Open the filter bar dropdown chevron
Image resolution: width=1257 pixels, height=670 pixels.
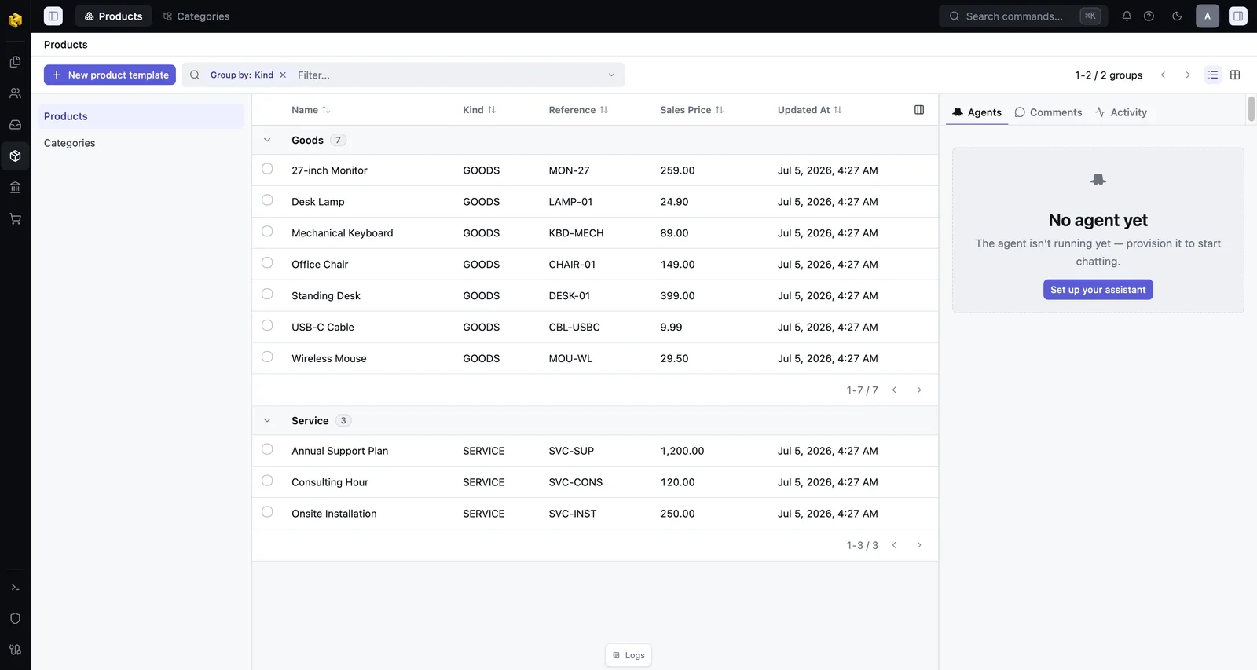(611, 75)
